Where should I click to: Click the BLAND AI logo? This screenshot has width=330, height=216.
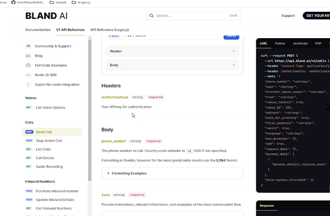(46, 16)
